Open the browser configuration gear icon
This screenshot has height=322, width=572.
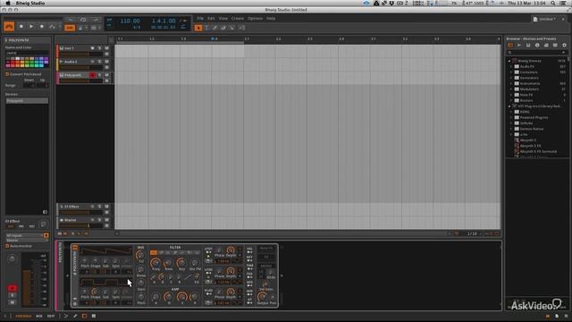point(564,46)
